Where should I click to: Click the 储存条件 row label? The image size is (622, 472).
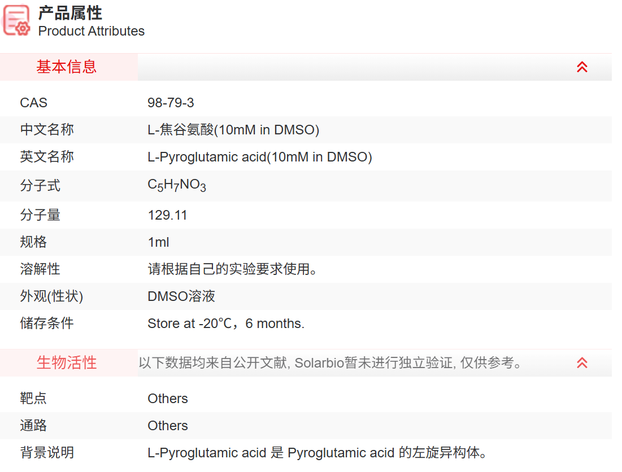[x=47, y=324]
